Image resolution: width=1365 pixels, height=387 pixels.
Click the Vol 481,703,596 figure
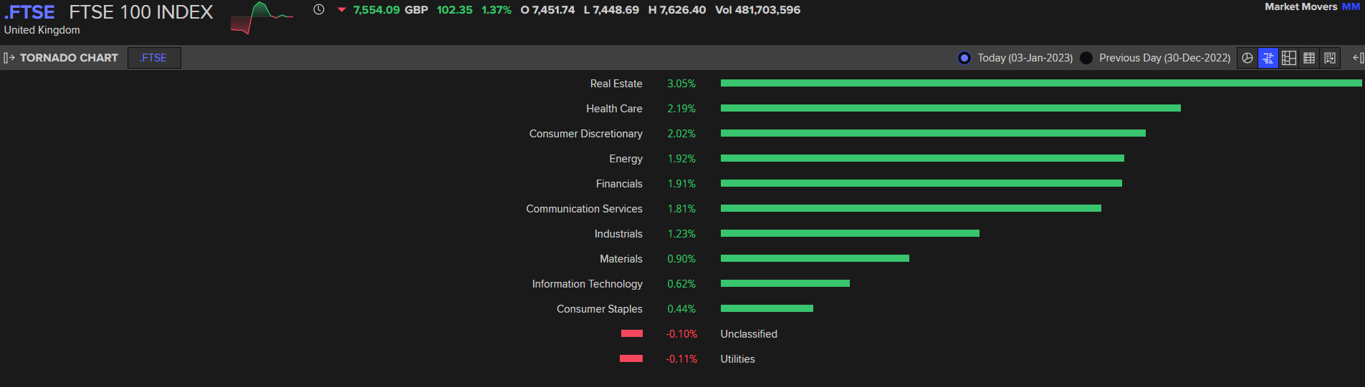tap(757, 10)
